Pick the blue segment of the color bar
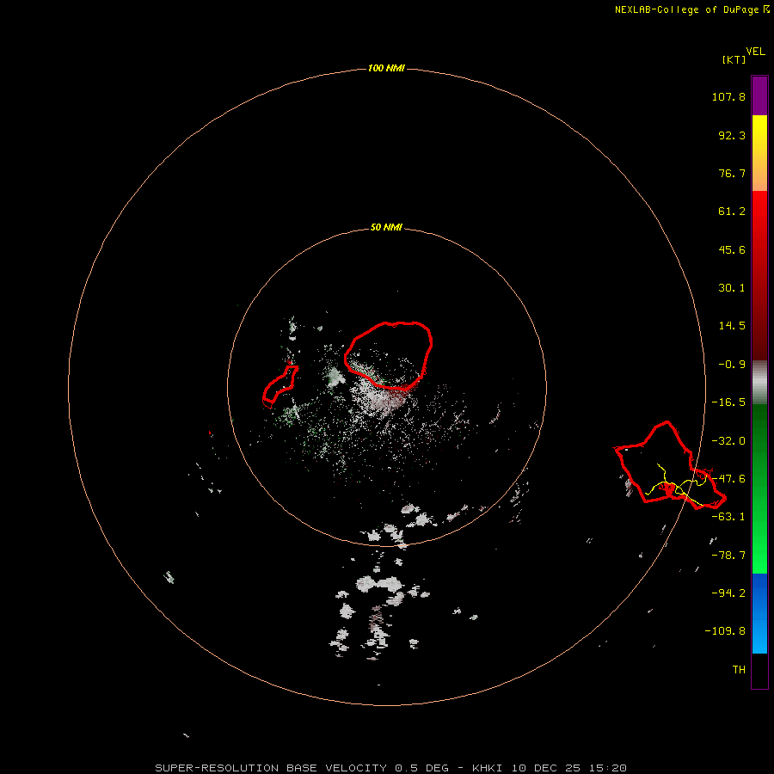The height and width of the screenshot is (774, 774). tap(759, 613)
